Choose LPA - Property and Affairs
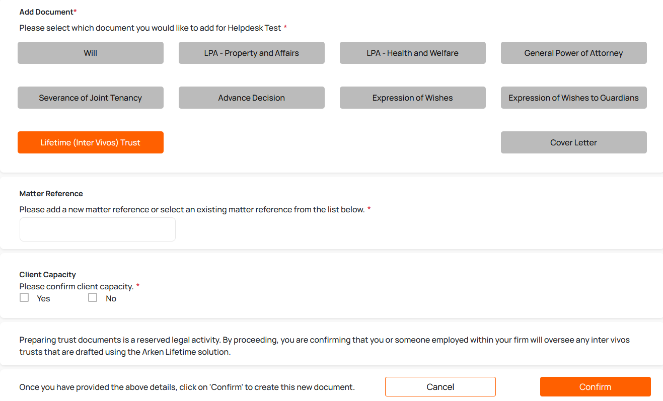This screenshot has height=401, width=663. pyautogui.click(x=251, y=53)
